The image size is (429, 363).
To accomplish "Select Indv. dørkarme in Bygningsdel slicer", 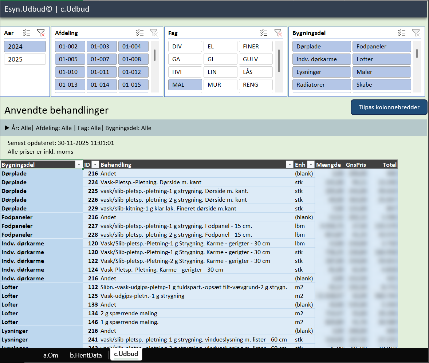I will [x=322, y=59].
